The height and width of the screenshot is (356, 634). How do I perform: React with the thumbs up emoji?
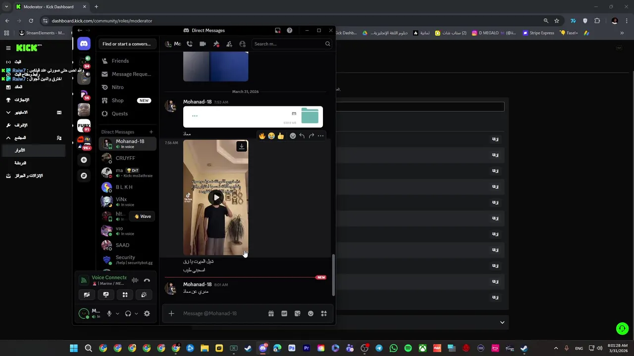pos(281,136)
